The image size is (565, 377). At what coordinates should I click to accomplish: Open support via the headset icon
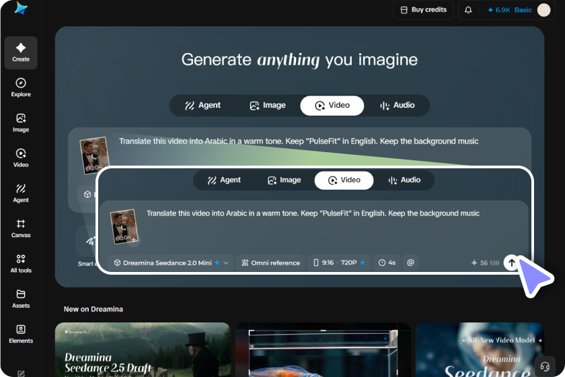click(x=544, y=366)
